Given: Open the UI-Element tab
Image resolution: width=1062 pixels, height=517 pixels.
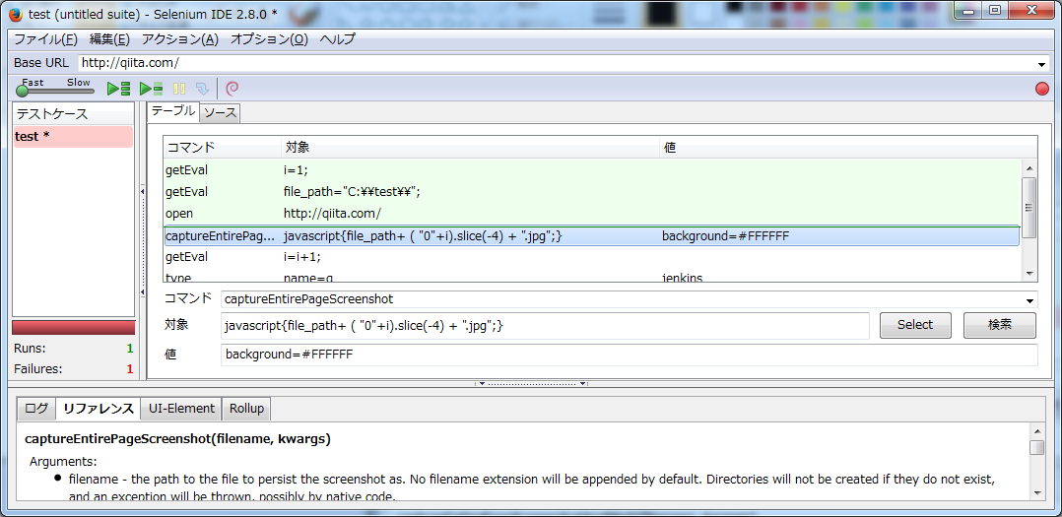Looking at the screenshot, I should point(181,408).
